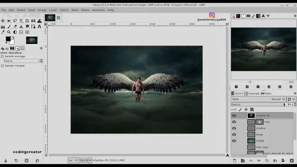Select the Zoom magnifier tool
The image size is (297, 167).
9,32
